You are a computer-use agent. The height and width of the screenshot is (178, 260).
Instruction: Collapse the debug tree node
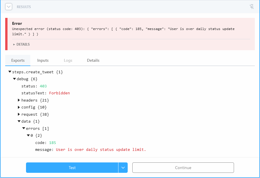(x=14, y=79)
